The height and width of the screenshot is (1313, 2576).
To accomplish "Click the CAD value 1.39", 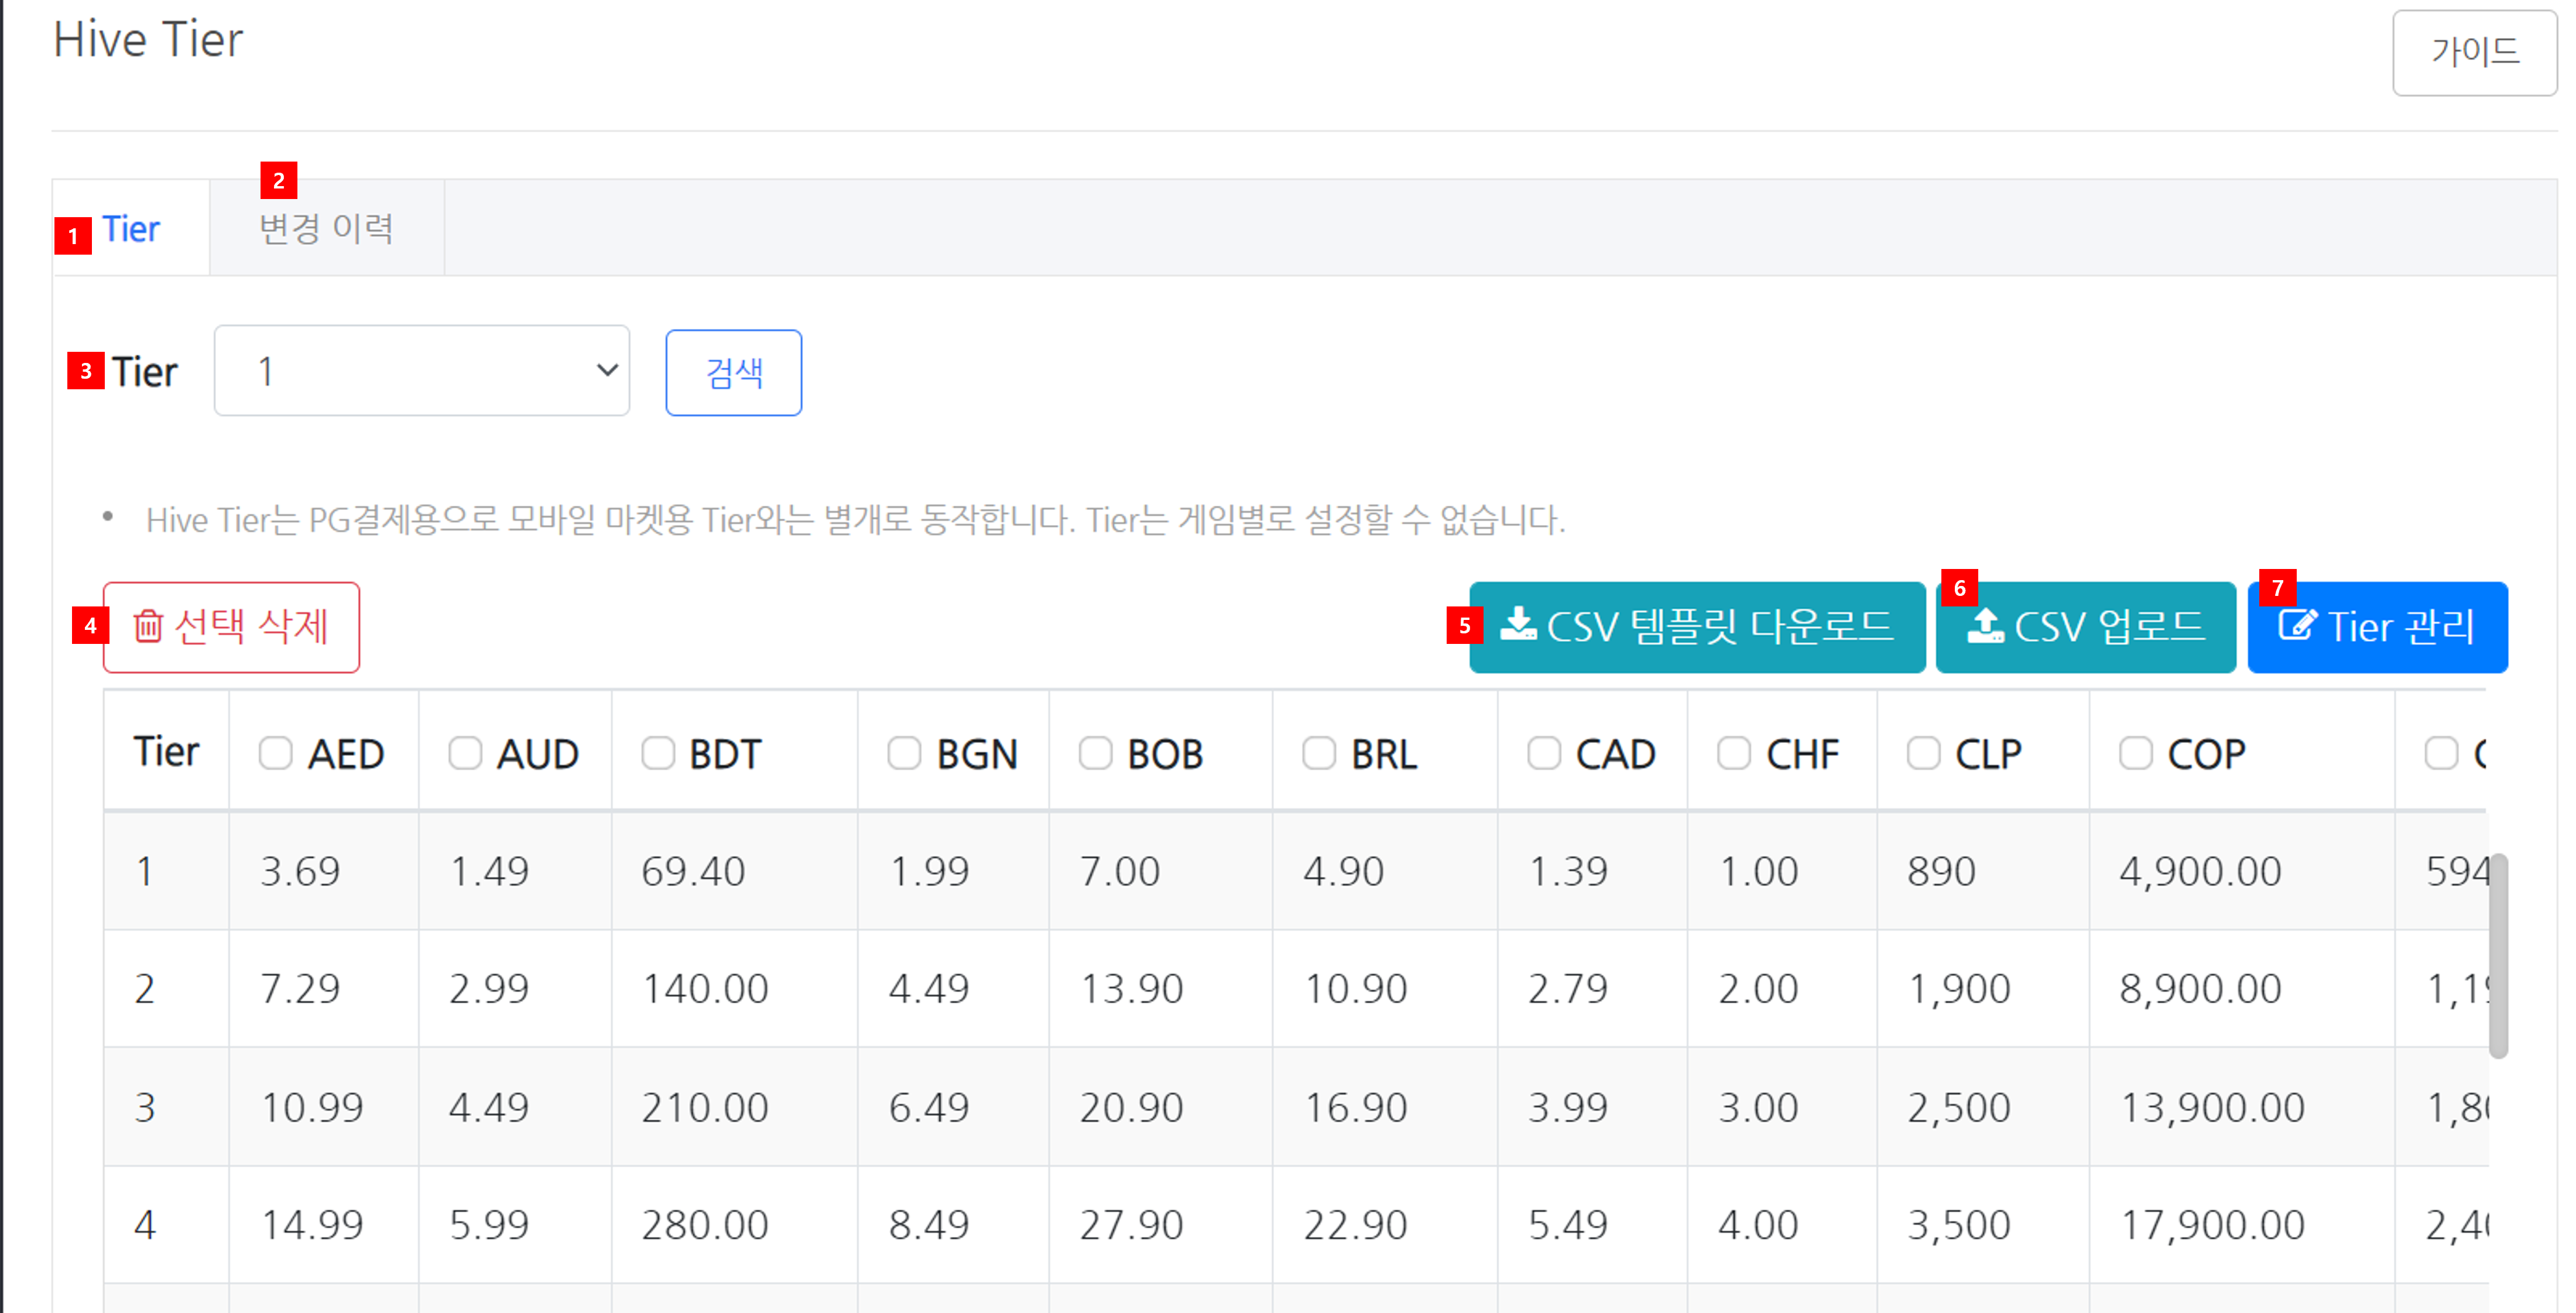I will [x=1568, y=871].
